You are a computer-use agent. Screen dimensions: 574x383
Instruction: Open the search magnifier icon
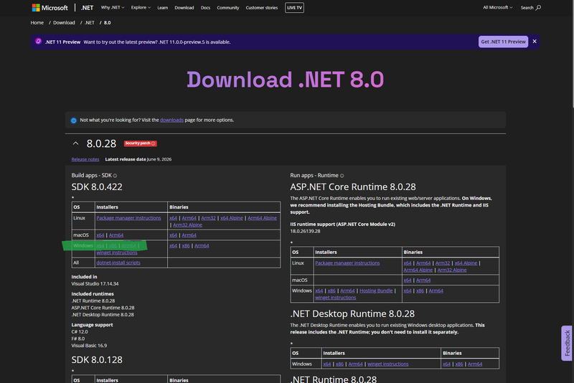point(538,8)
